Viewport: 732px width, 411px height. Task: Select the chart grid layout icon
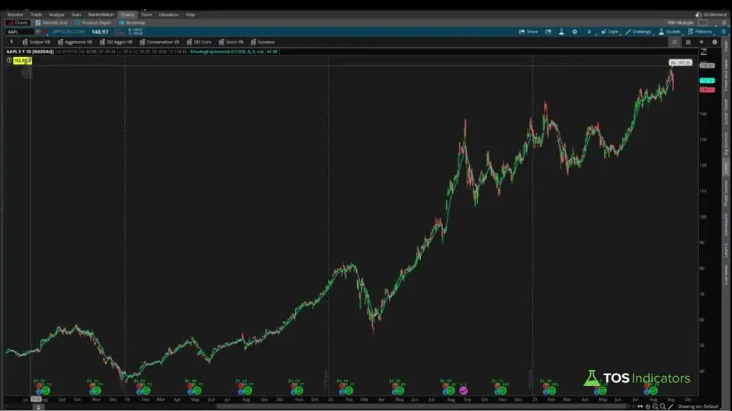688,42
